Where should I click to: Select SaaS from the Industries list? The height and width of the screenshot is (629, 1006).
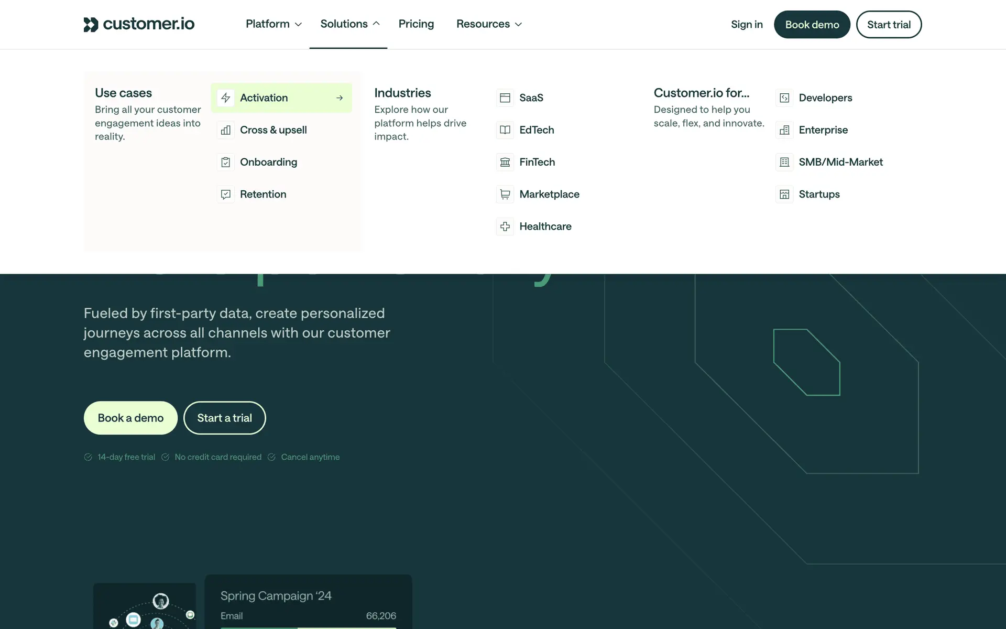point(531,98)
